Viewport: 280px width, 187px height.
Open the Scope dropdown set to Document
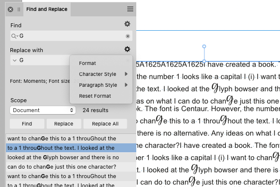point(43,110)
